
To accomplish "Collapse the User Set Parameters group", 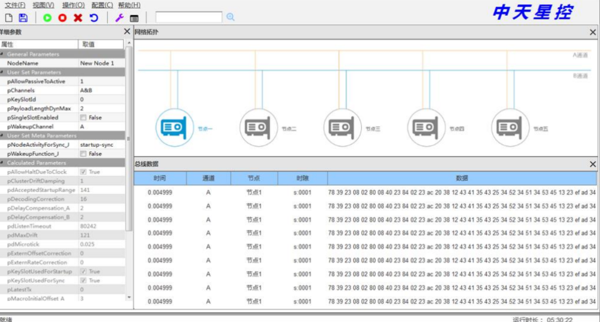I will [2, 72].
